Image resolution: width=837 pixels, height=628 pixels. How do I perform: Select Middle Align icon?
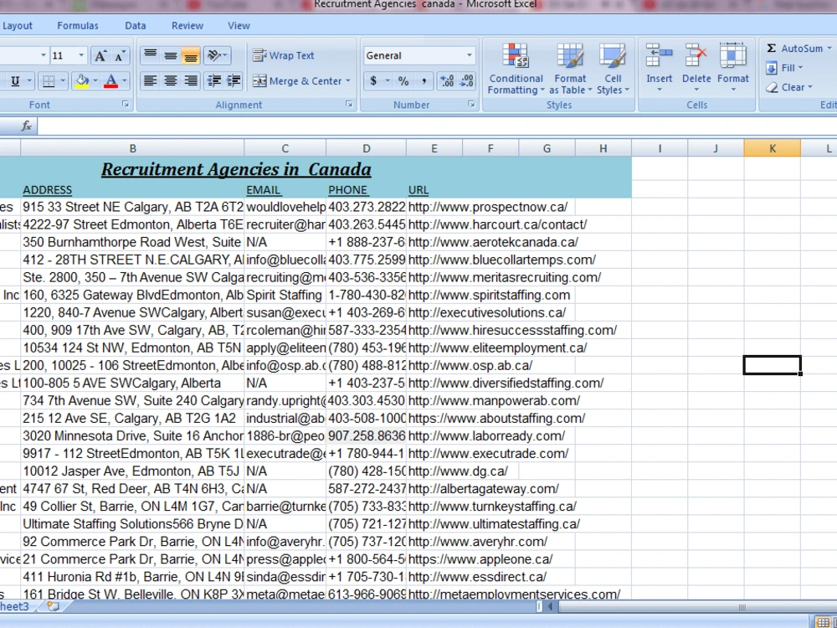coord(171,55)
